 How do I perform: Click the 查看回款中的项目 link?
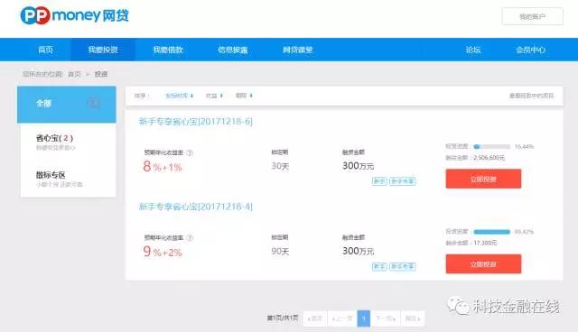[x=532, y=96]
